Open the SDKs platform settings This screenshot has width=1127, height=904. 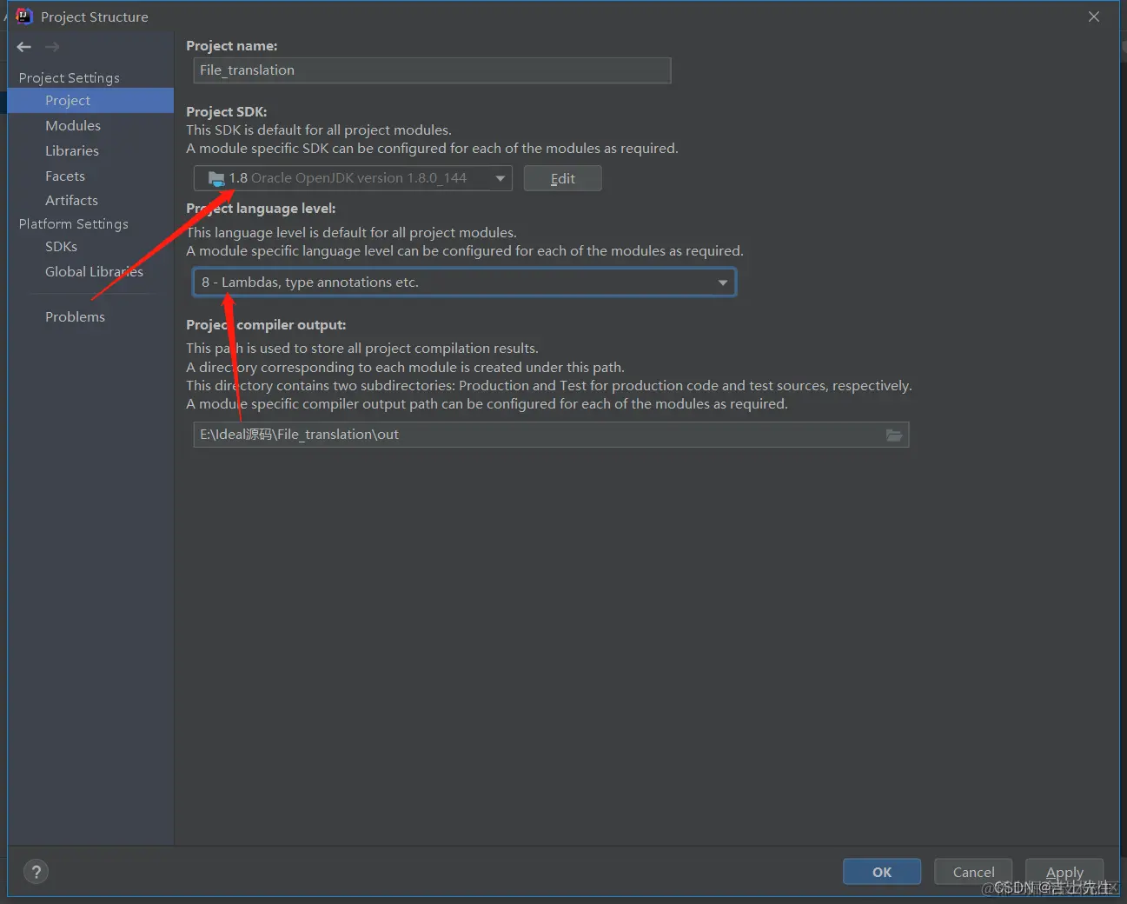click(x=61, y=247)
